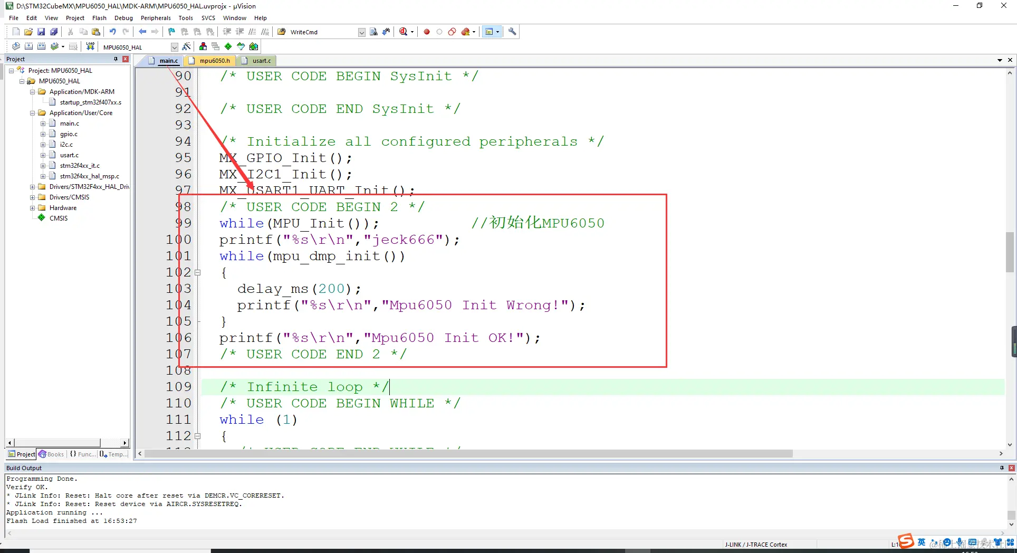Screen dimensions: 1017x553
Task: Open the Peripherals menu
Action: (x=156, y=18)
